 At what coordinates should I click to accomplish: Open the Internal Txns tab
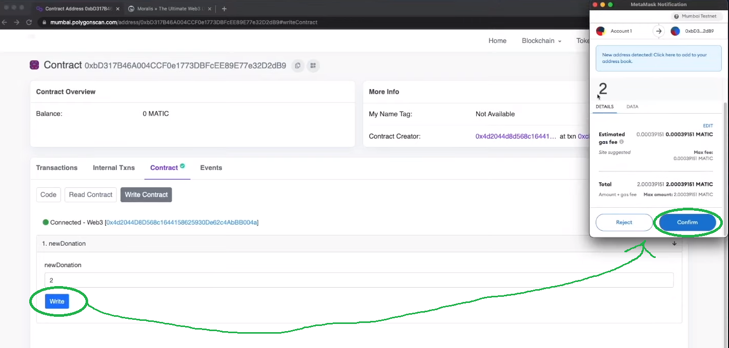click(114, 168)
